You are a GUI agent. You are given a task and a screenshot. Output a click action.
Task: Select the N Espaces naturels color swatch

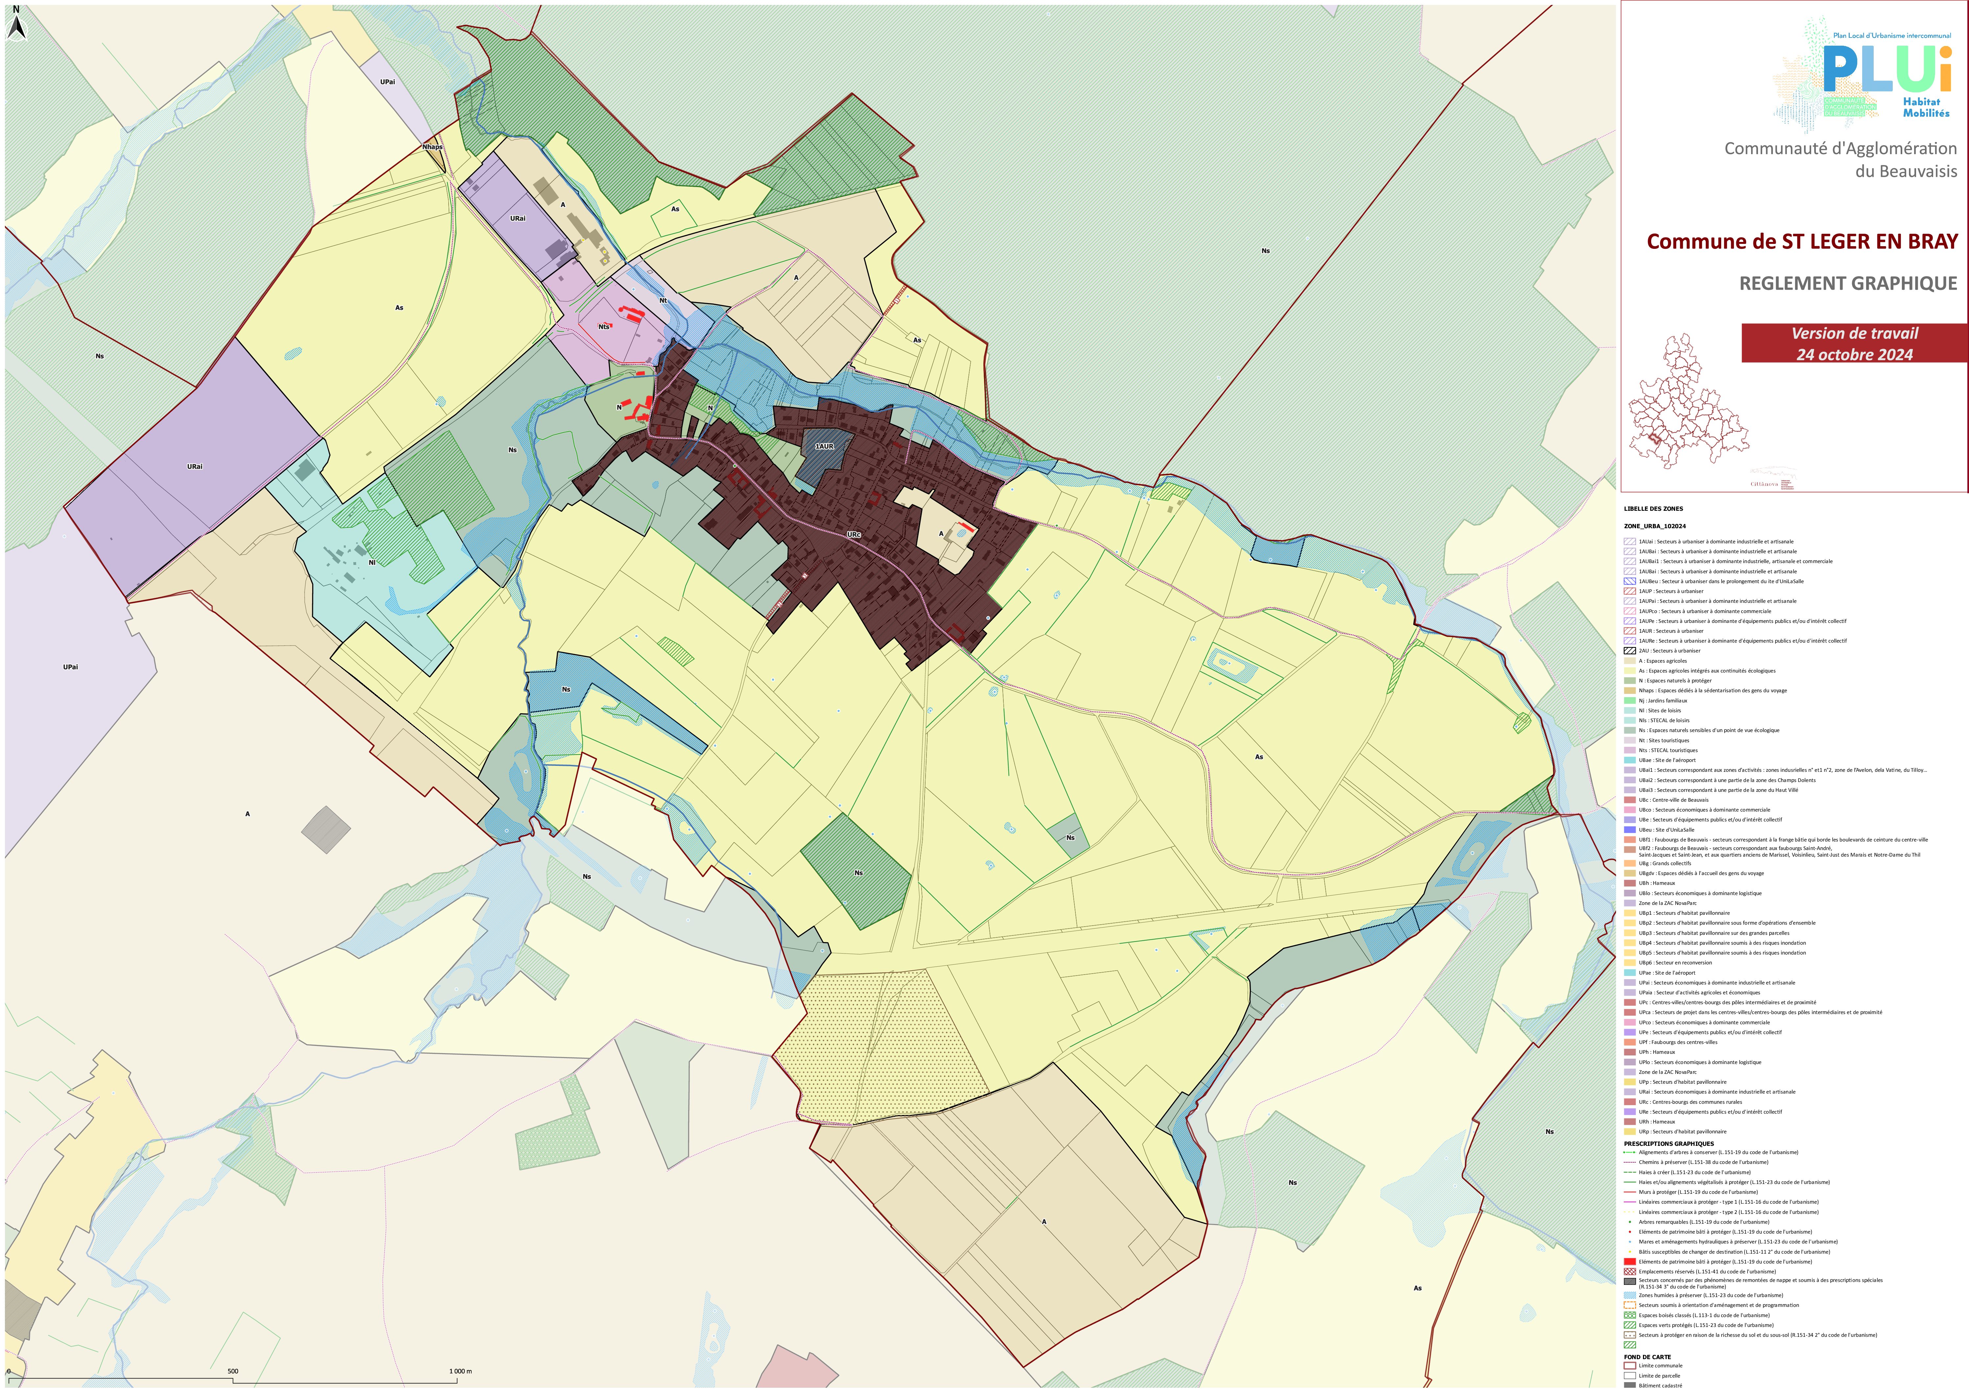[1630, 681]
